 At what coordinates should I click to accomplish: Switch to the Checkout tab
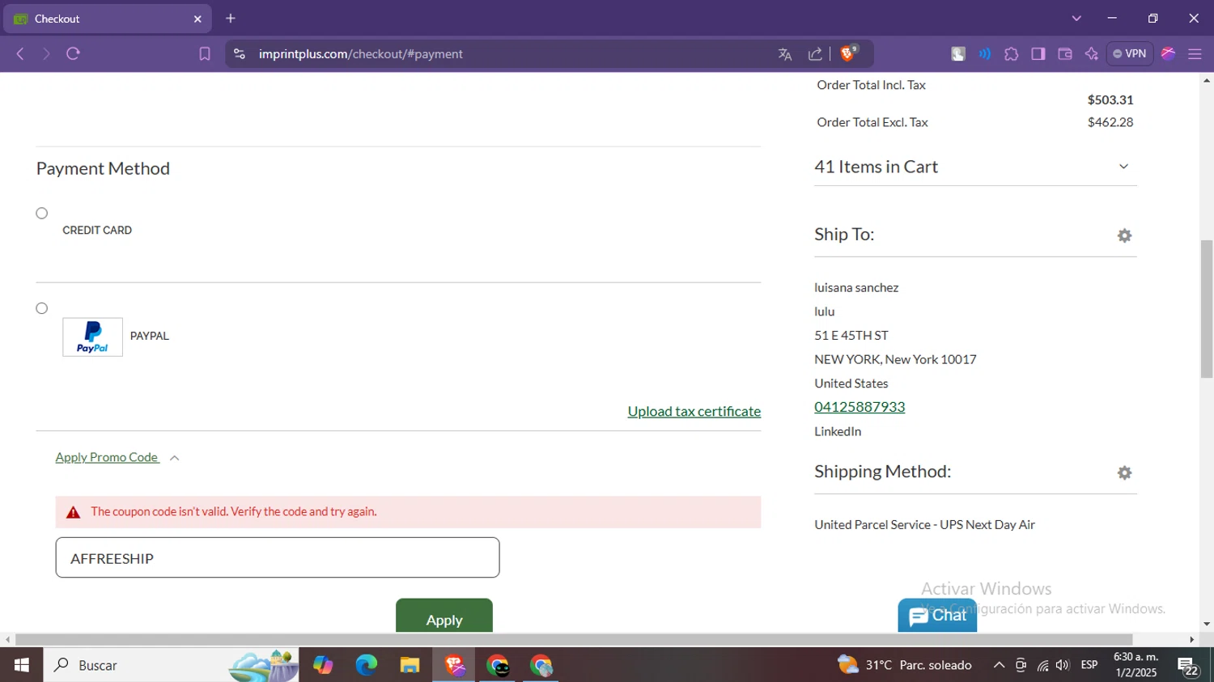point(107,19)
